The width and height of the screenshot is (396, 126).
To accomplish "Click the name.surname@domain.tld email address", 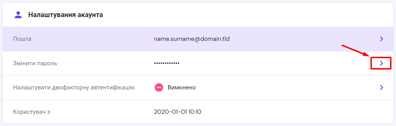I will tap(192, 39).
